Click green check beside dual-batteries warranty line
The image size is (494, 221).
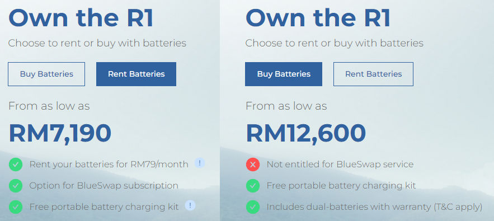[253, 207]
